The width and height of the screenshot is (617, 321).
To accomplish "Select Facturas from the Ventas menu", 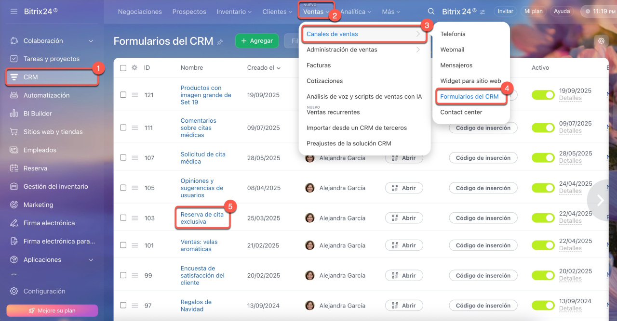I will tap(319, 65).
